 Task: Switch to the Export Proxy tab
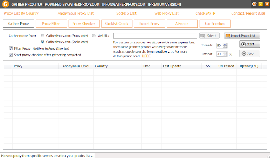pyautogui.click(x=149, y=24)
